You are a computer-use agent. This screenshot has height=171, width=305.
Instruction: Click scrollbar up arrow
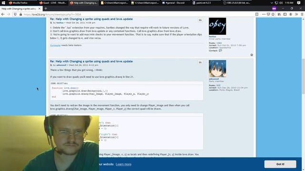pyautogui.click(x=303, y=19)
